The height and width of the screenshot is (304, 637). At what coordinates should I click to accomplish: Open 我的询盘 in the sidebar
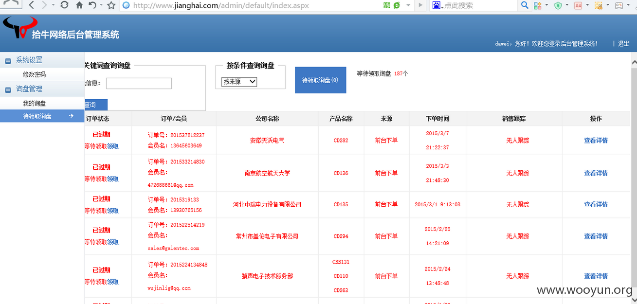[34, 103]
